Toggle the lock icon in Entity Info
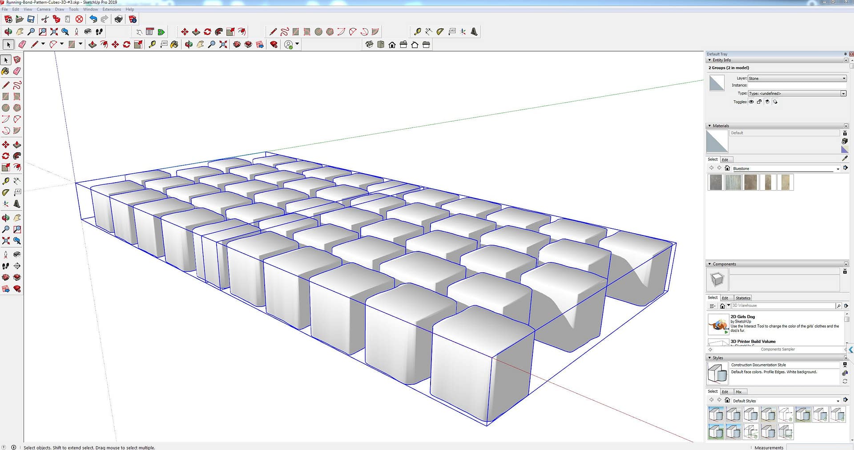Image resolution: width=854 pixels, height=450 pixels. click(759, 102)
